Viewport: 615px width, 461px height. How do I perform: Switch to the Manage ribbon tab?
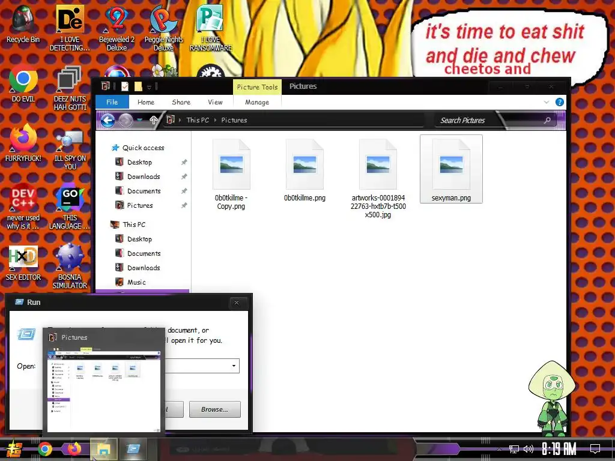click(257, 102)
